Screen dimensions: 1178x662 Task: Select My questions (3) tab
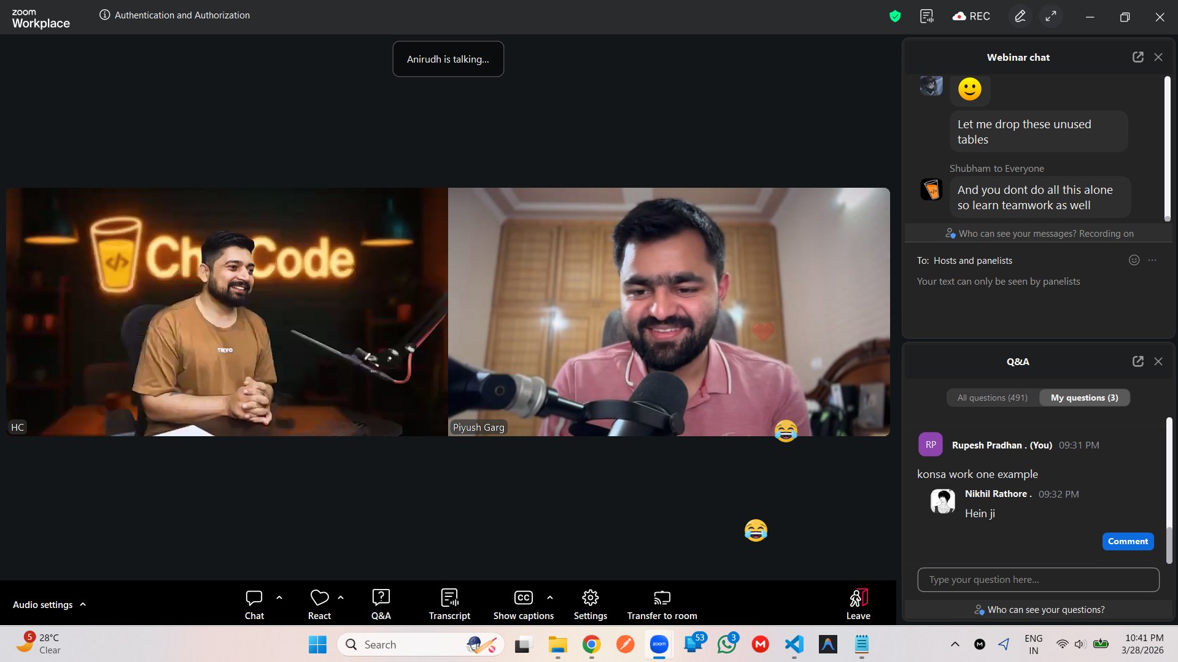1085,398
